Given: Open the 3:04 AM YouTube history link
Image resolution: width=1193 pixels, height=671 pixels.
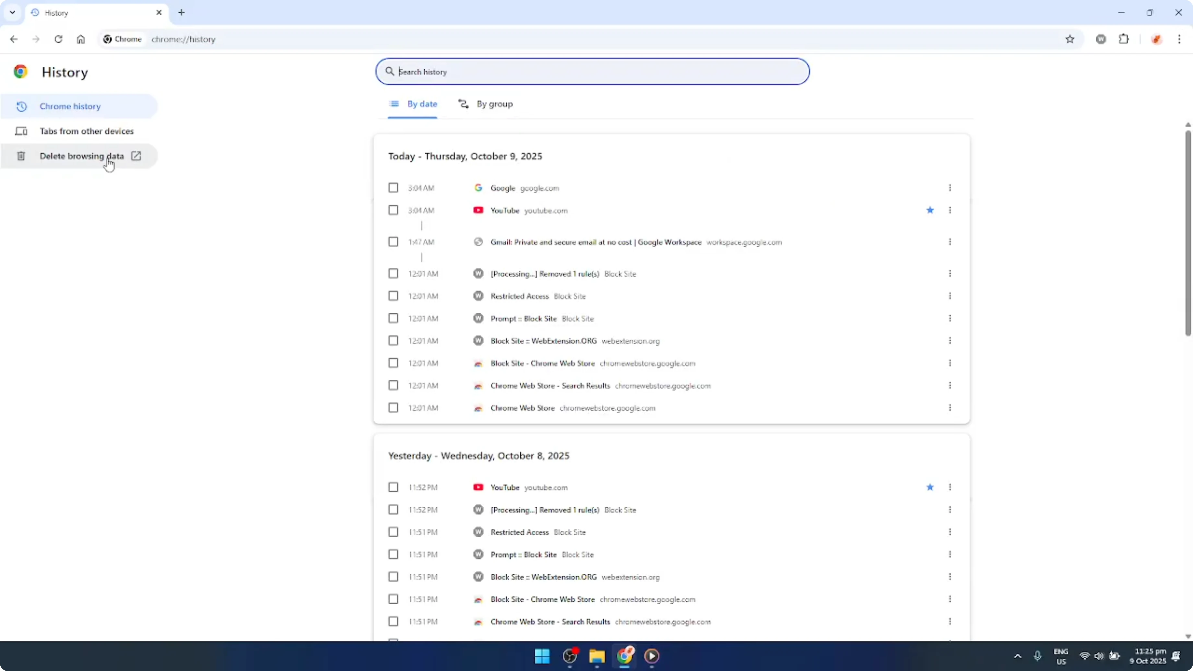Looking at the screenshot, I should [x=505, y=210].
